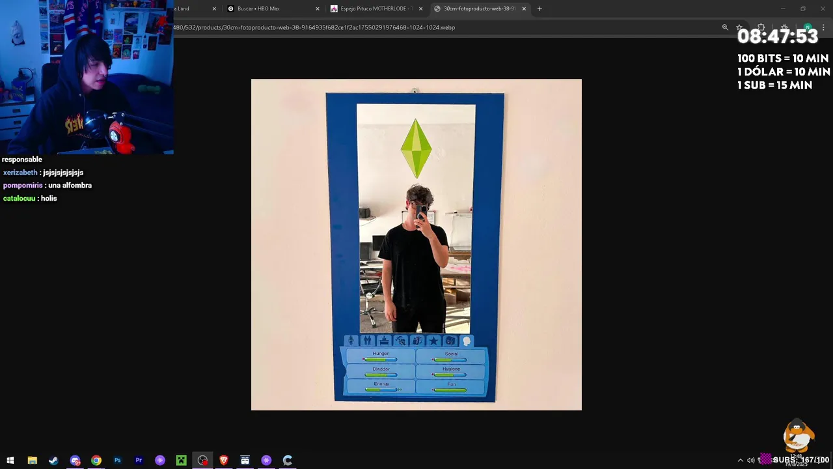Open Minecraft from the taskbar

[182, 461]
